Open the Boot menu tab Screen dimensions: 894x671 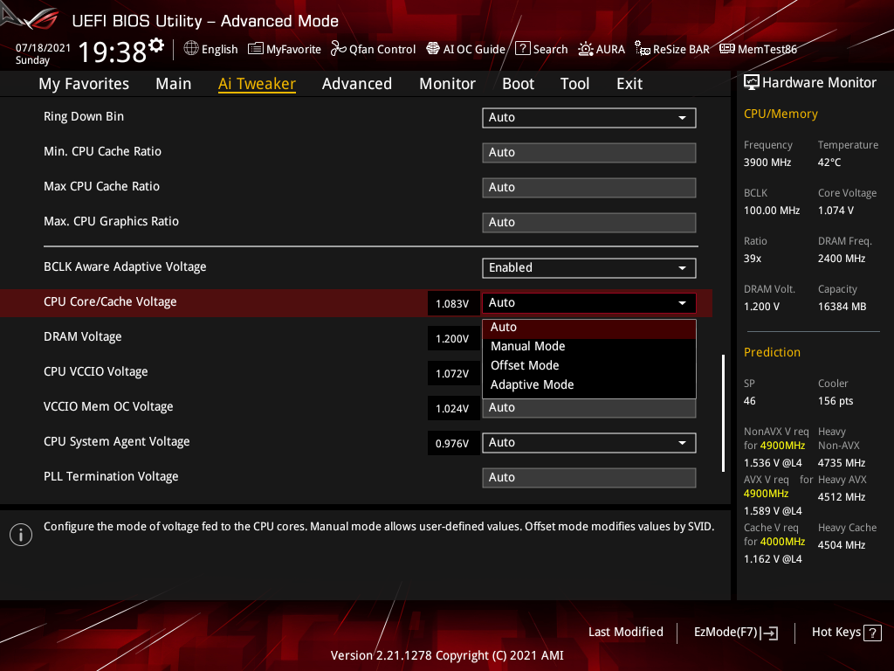[518, 83]
